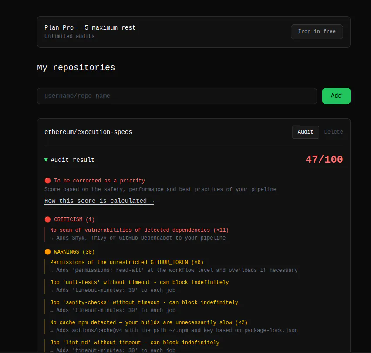The image size is (371, 353).
Task: Select 'Adds Snyk, Trivy or GitHub Dependabot' suggestion
Action: click(138, 238)
